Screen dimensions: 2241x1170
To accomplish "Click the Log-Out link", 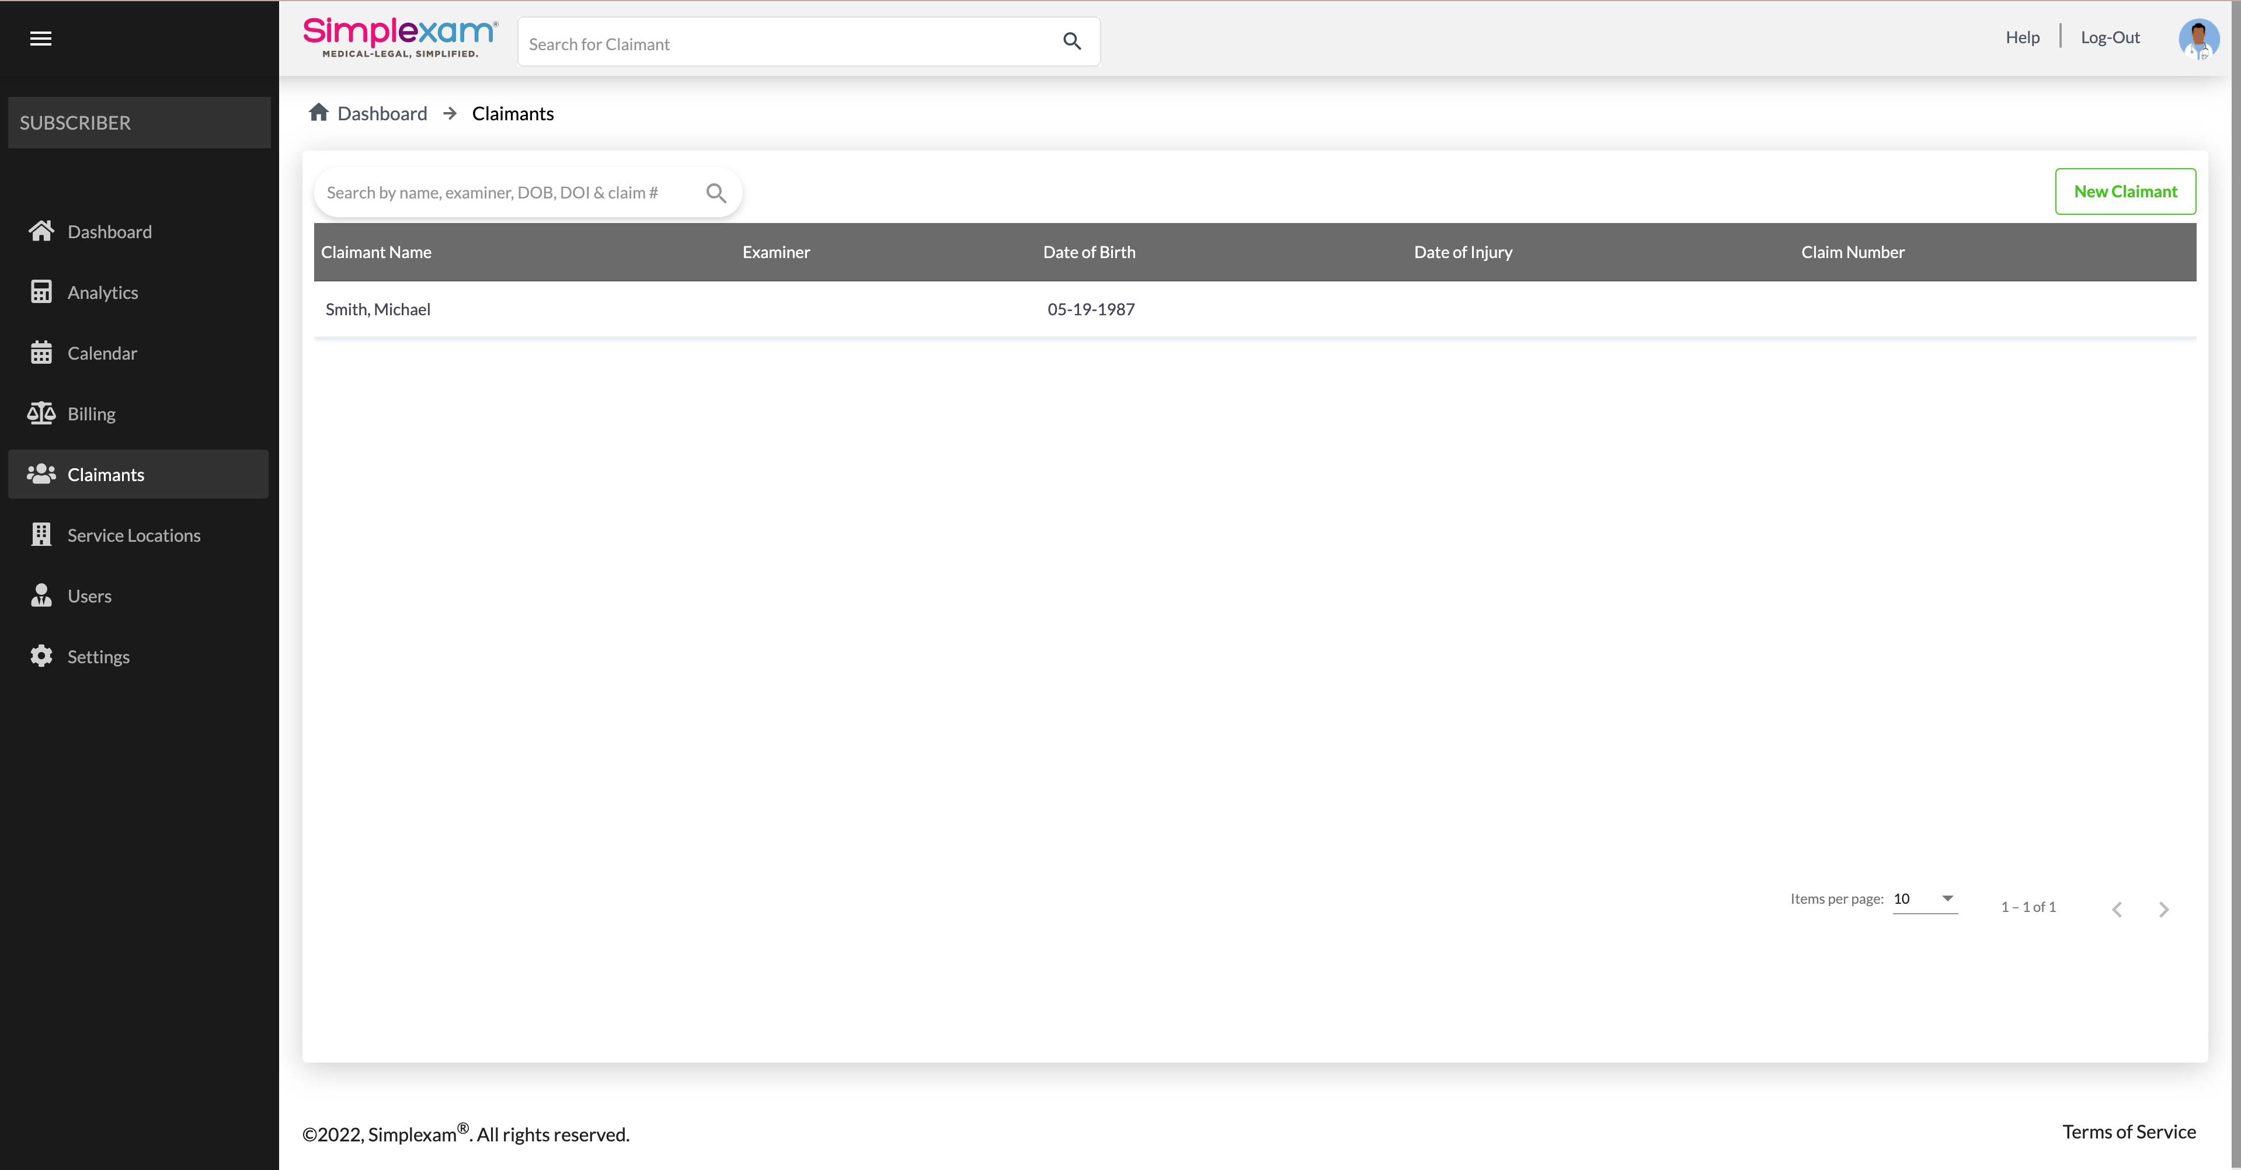I will tap(2110, 37).
